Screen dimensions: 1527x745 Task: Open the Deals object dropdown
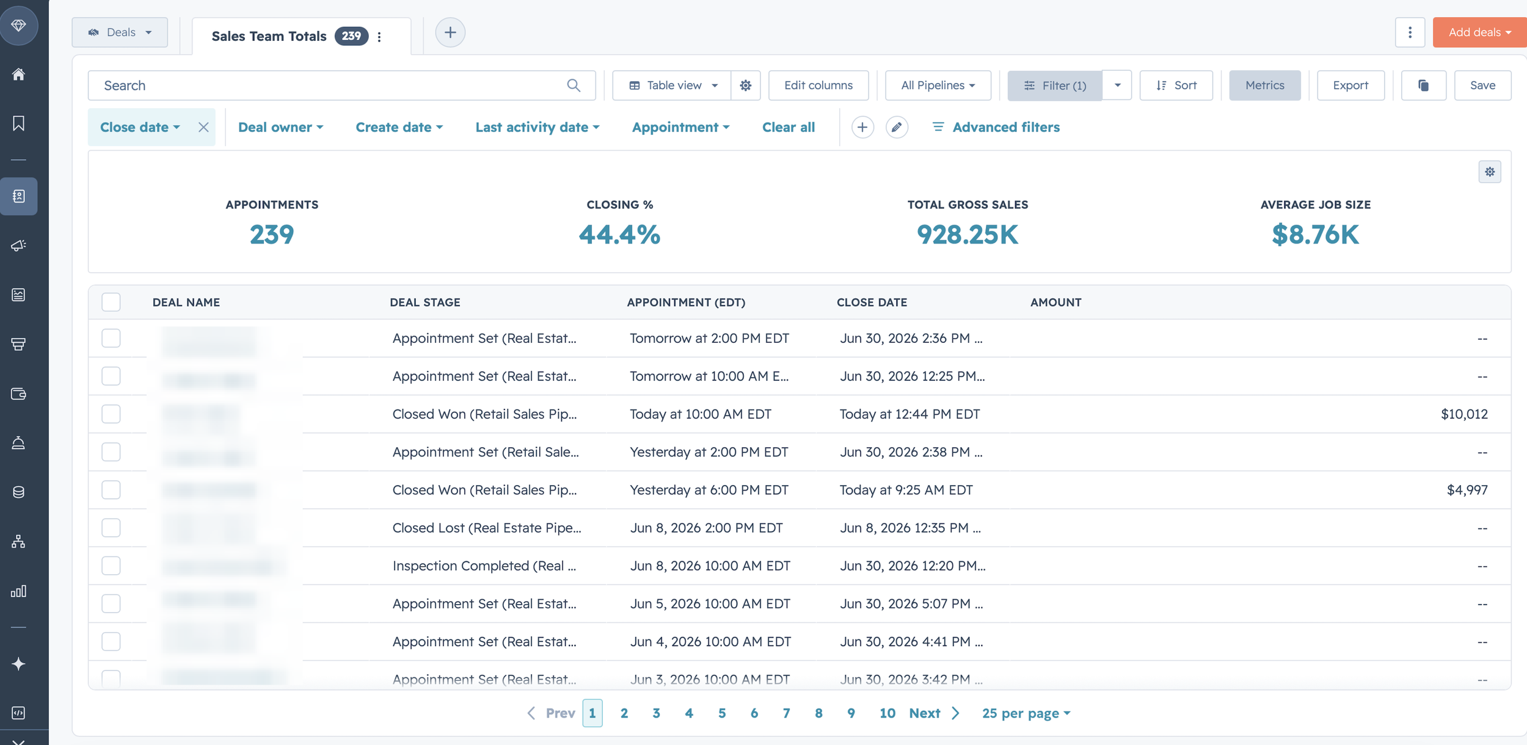(x=120, y=32)
